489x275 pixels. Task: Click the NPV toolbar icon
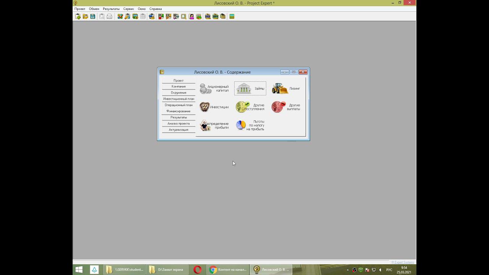coord(215,16)
